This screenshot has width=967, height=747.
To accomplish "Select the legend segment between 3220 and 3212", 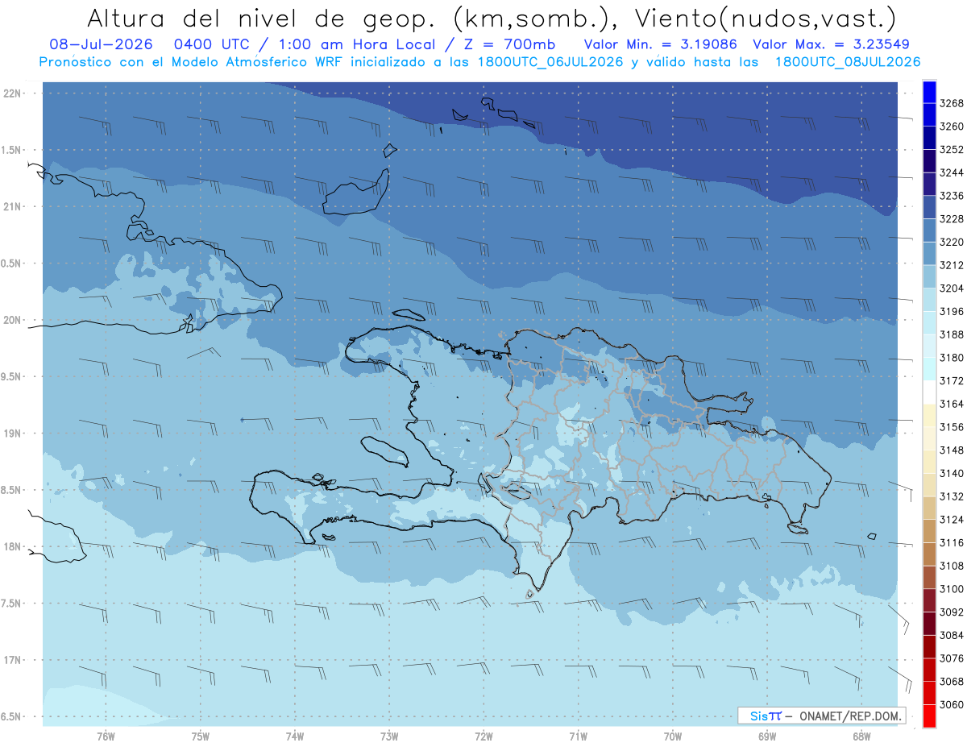I will tap(928, 253).
